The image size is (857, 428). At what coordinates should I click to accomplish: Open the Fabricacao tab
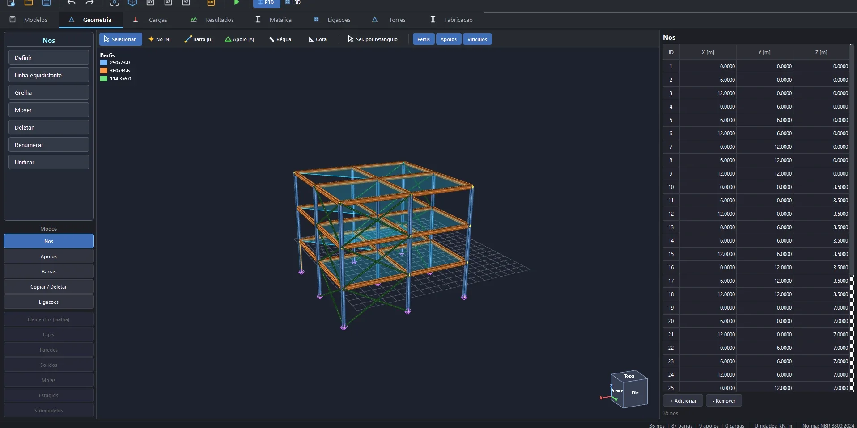pos(452,20)
